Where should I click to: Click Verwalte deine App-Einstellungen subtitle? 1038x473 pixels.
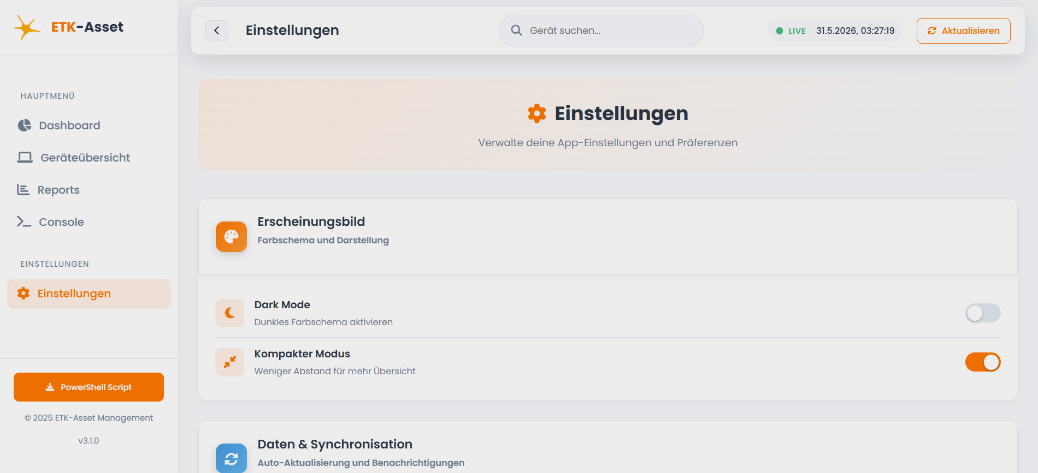pos(608,143)
